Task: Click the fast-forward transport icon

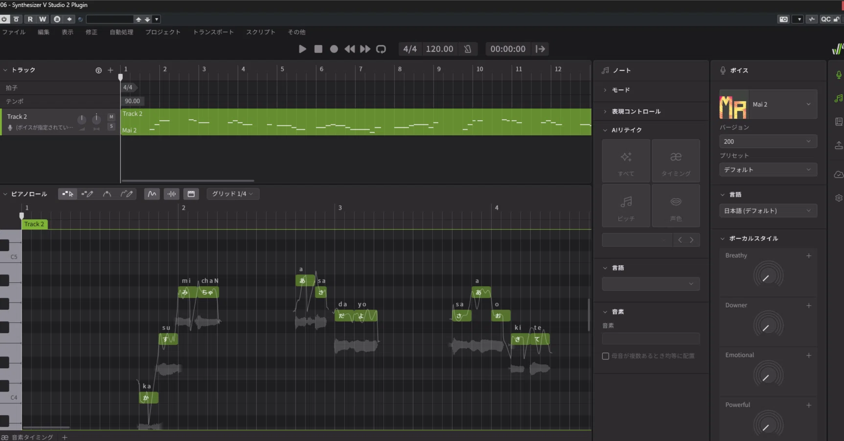Action: click(365, 49)
